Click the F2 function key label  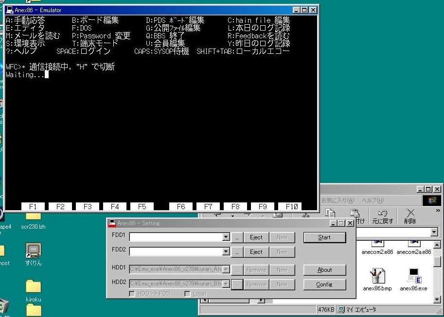tap(60, 206)
